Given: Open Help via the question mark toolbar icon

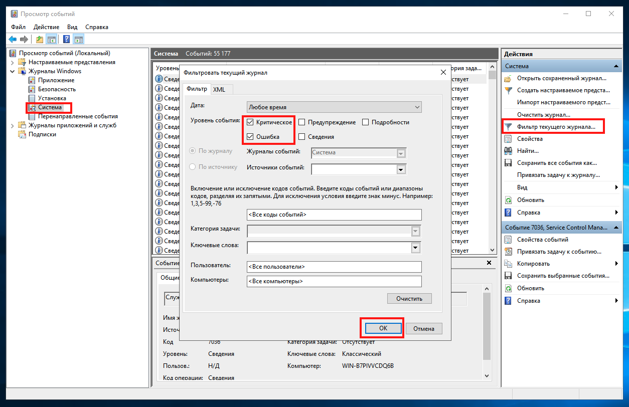Looking at the screenshot, I should click(x=66, y=39).
